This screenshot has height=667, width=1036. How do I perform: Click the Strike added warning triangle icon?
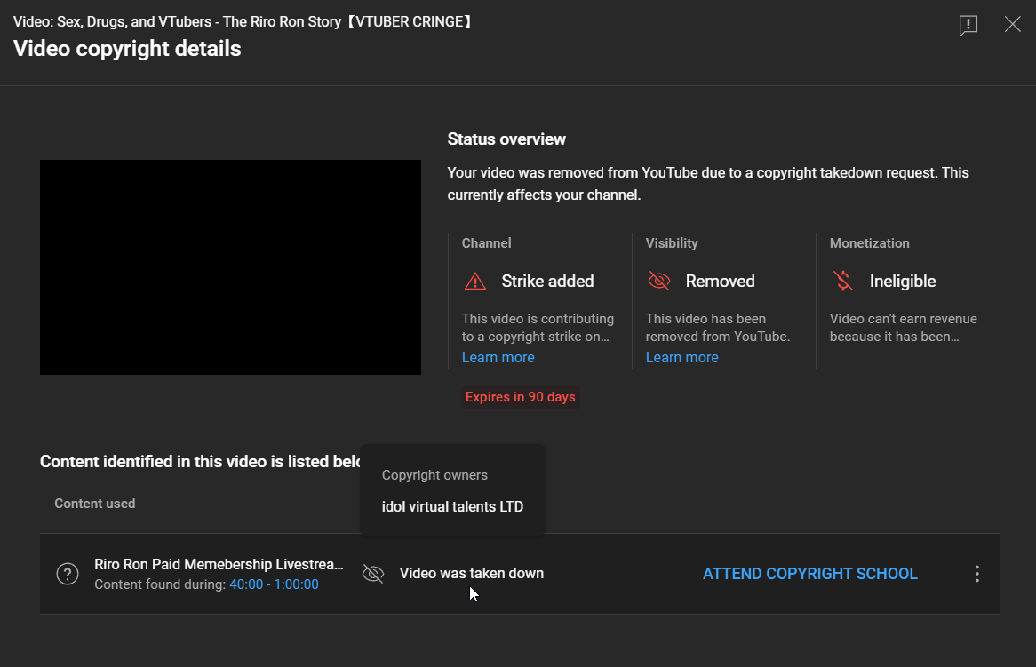pos(475,282)
